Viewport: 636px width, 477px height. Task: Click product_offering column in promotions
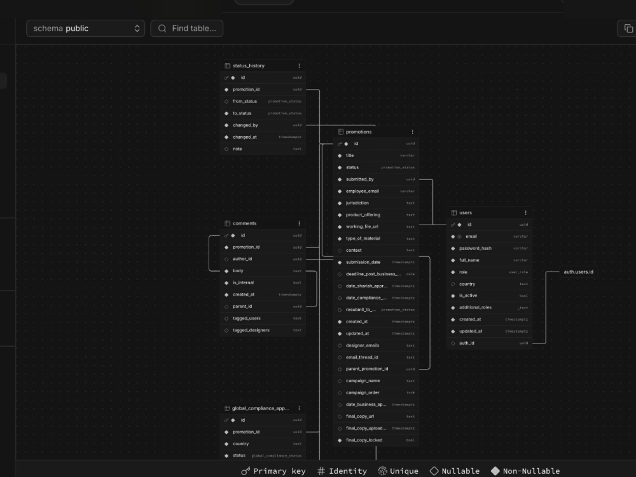(376, 215)
